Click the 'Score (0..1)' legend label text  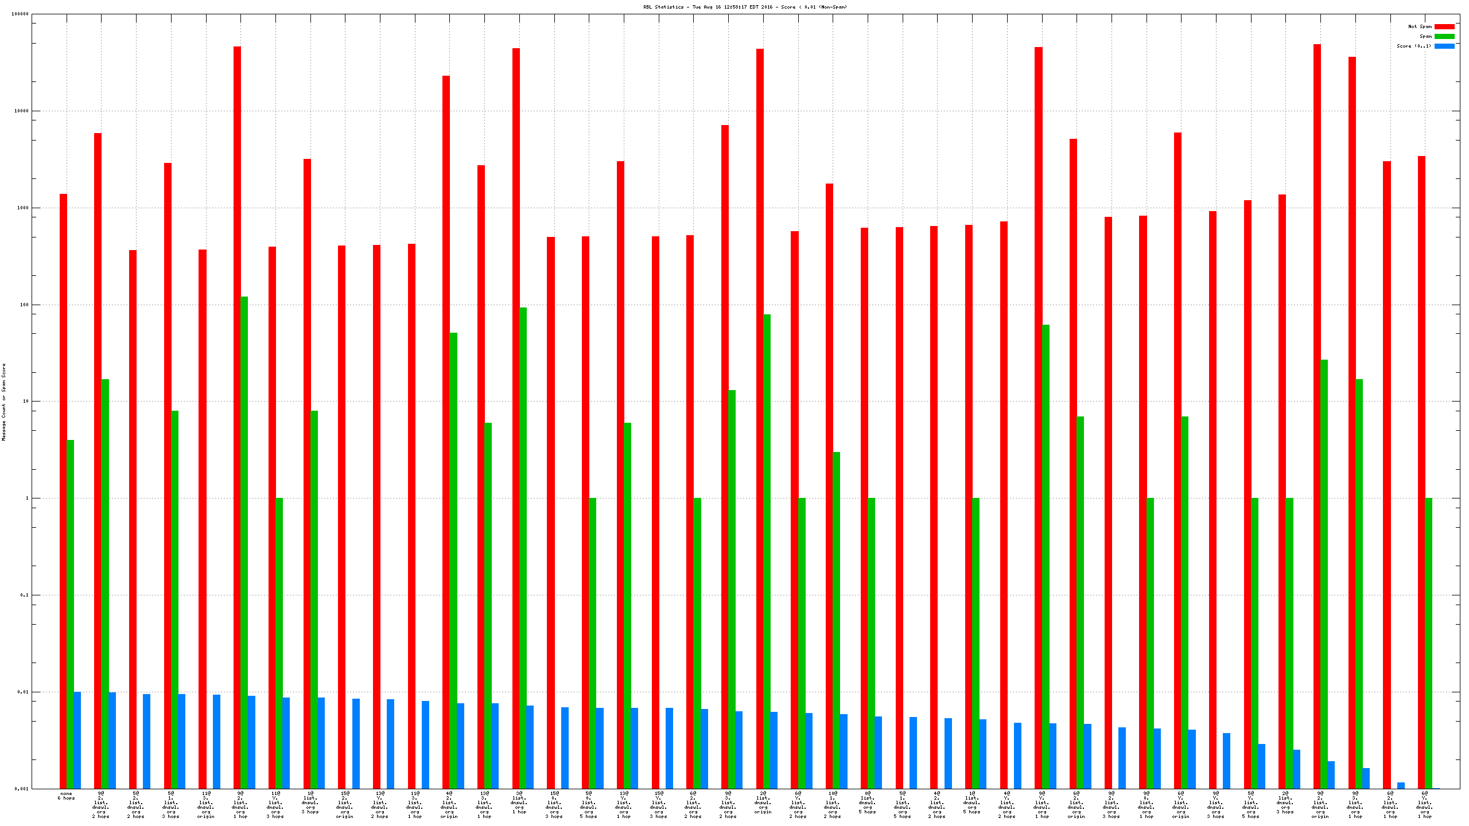point(1413,46)
